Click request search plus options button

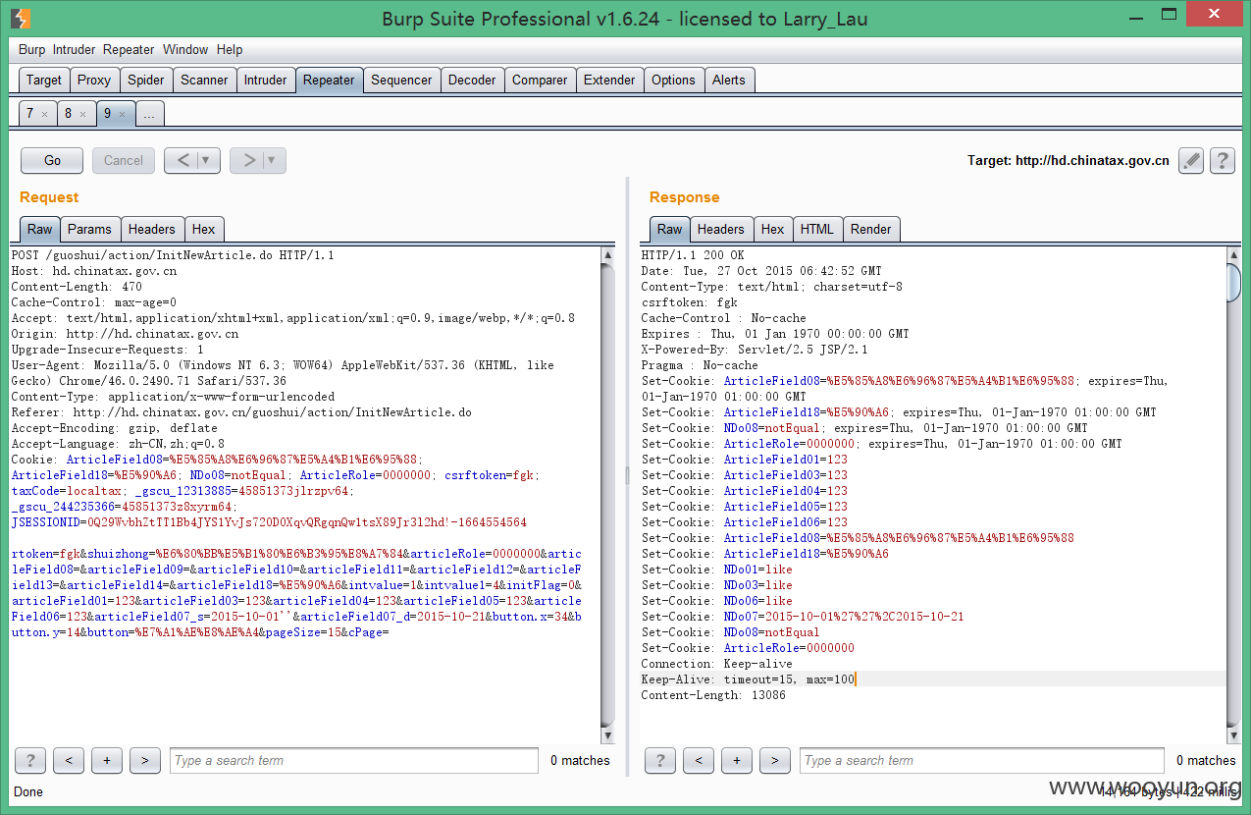[x=107, y=760]
